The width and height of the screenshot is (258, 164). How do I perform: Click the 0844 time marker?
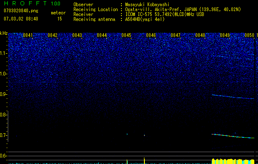pyautogui.click(x=102, y=35)
